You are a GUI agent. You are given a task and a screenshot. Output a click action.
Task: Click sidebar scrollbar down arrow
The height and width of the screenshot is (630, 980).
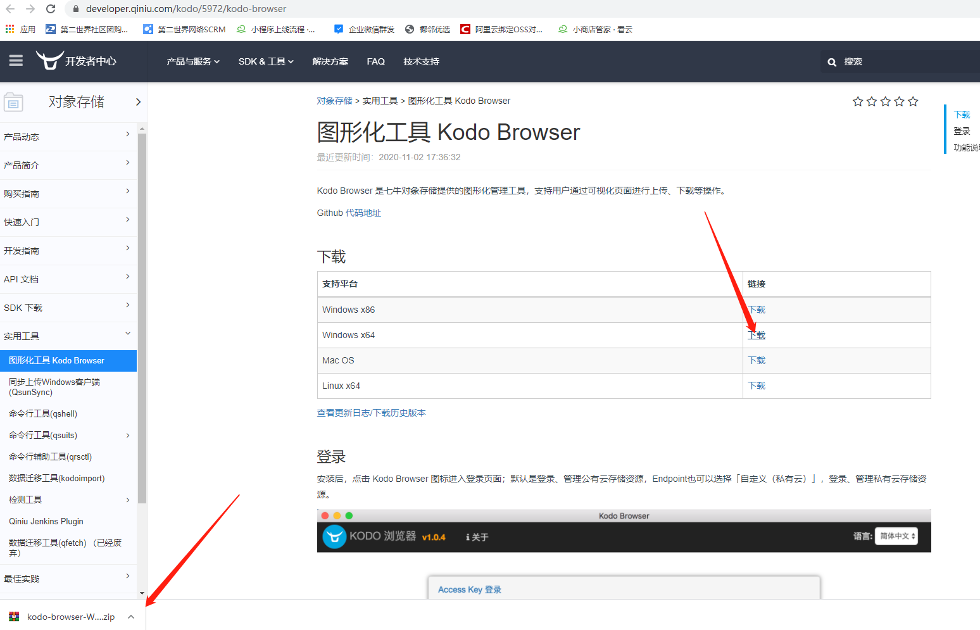(x=142, y=593)
